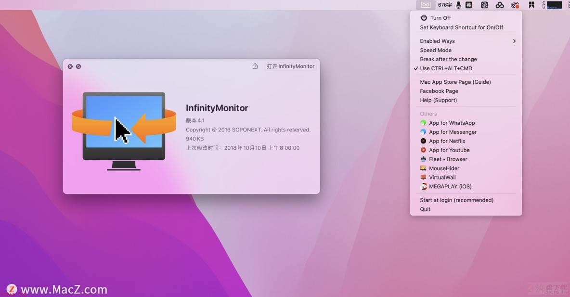Select App for Messenger menu text
The height and width of the screenshot is (297, 570).
pyautogui.click(x=453, y=132)
